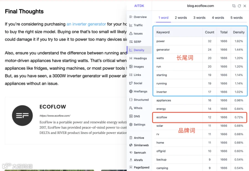Open the Similarweb sidebar entry
Viewport: 249px width, 171px height.
coord(139,145)
